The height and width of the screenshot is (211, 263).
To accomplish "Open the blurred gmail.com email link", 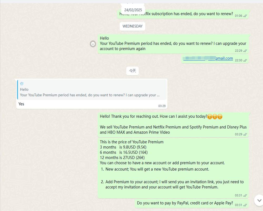I will 208,58.
